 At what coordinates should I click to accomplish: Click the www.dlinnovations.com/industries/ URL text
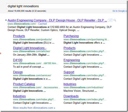coord(84,87)
